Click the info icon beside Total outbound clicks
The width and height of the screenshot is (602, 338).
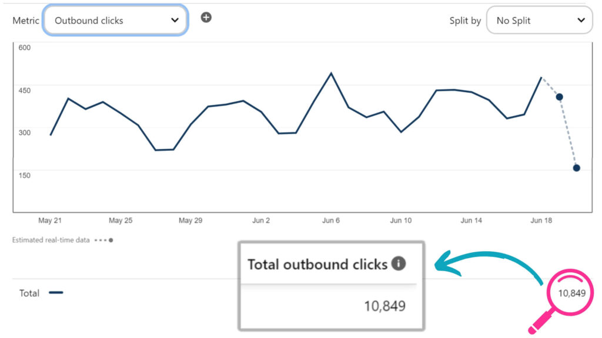point(399,263)
